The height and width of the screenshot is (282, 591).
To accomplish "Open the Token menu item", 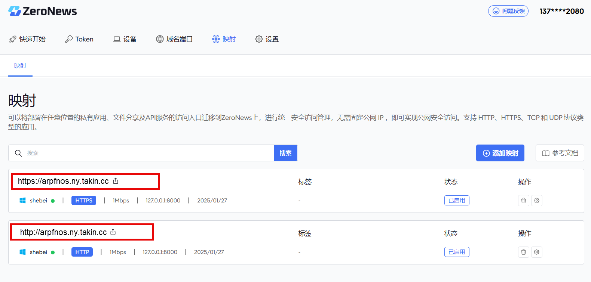I will (79, 39).
